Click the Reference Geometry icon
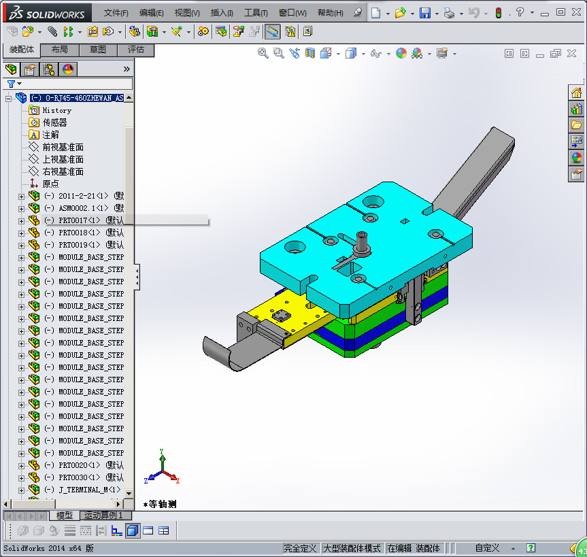The height and width of the screenshot is (557, 587). click(177, 31)
